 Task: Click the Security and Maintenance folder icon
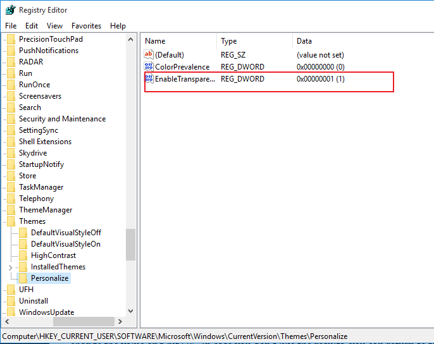coord(11,119)
